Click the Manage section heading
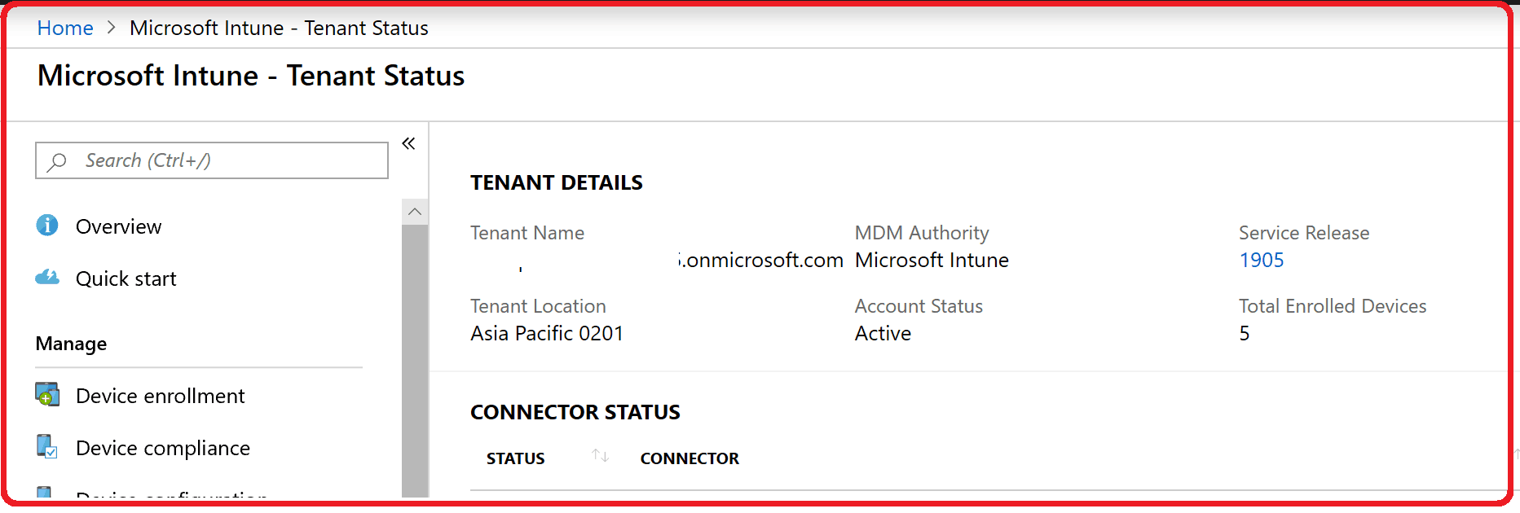Screen dimensions: 1520x513 tap(71, 344)
